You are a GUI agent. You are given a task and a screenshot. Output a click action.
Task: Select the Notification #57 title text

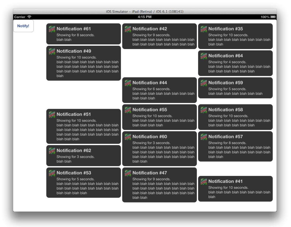point(226,137)
